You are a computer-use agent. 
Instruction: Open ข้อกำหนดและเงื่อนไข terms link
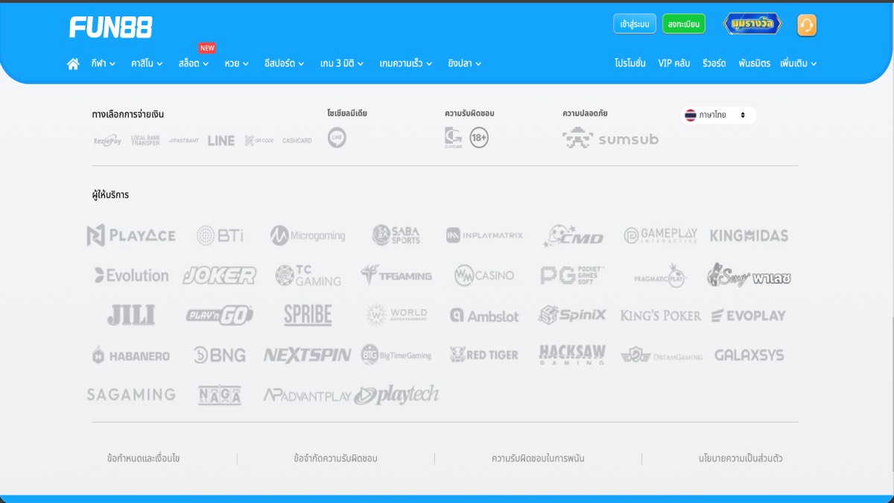pyautogui.click(x=144, y=459)
